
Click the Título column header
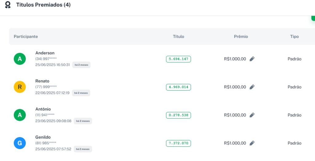[x=178, y=36]
